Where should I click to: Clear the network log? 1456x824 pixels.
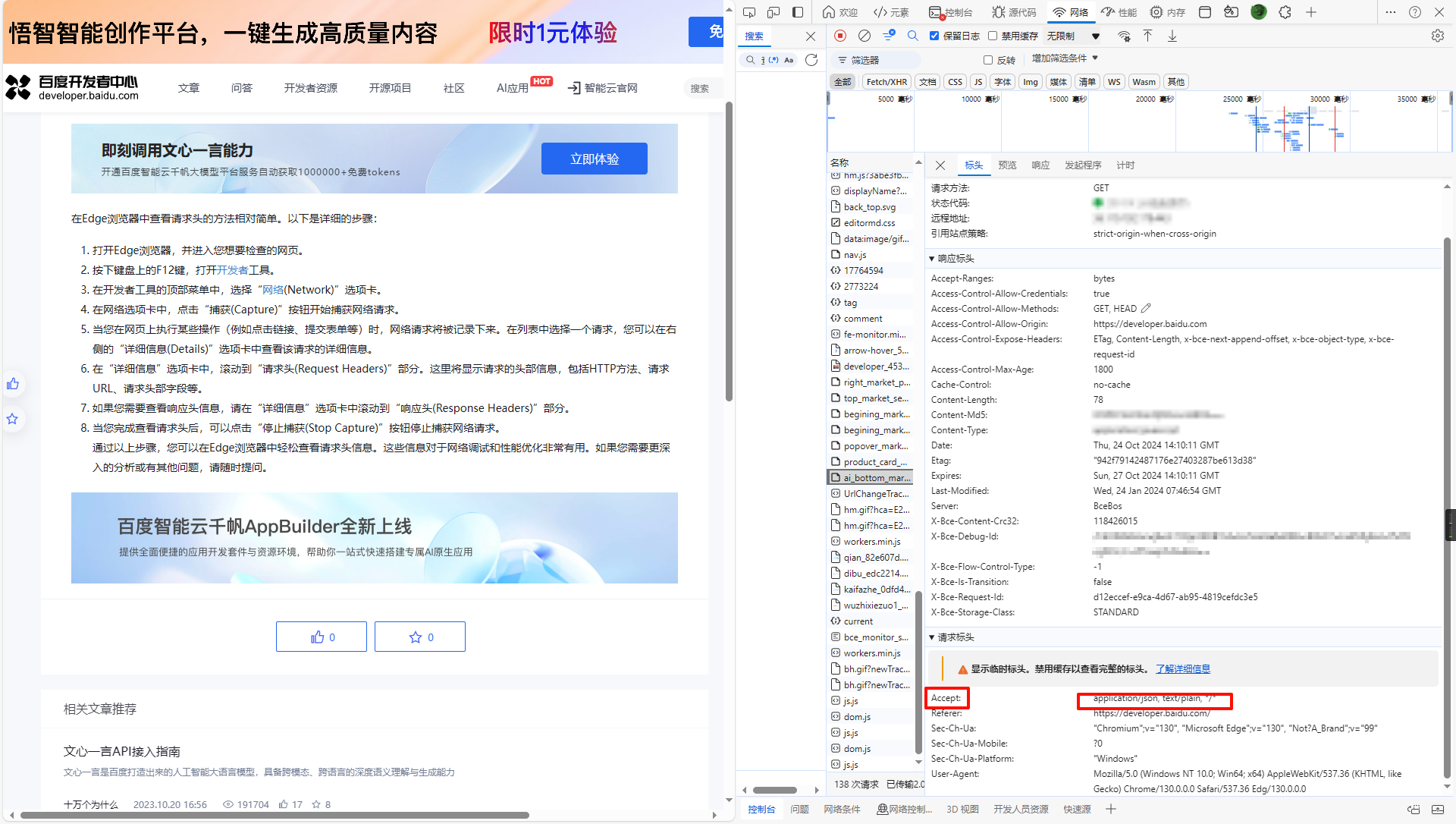click(864, 36)
